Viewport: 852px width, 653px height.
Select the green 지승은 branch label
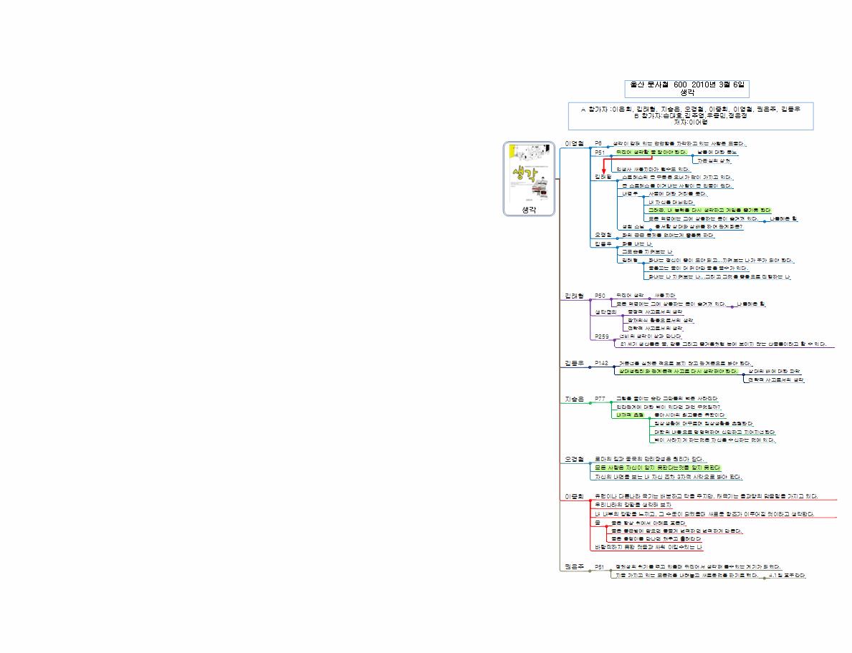(574, 399)
